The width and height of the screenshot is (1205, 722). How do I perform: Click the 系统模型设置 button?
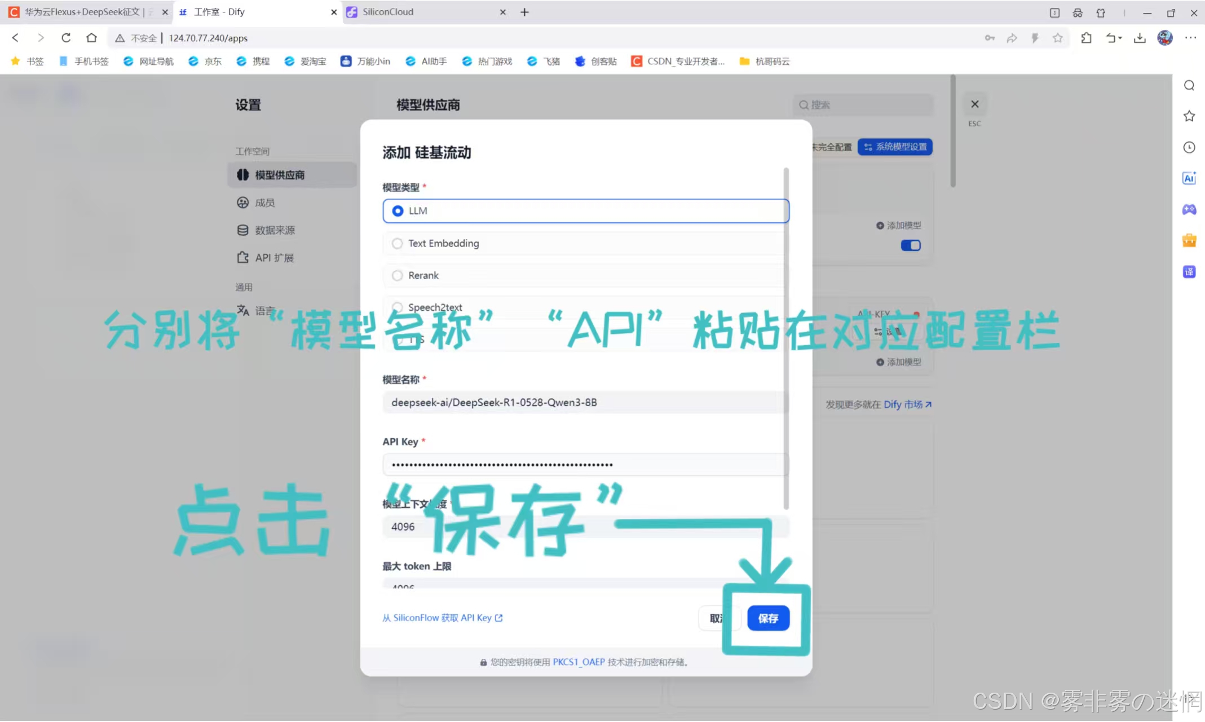[895, 147]
